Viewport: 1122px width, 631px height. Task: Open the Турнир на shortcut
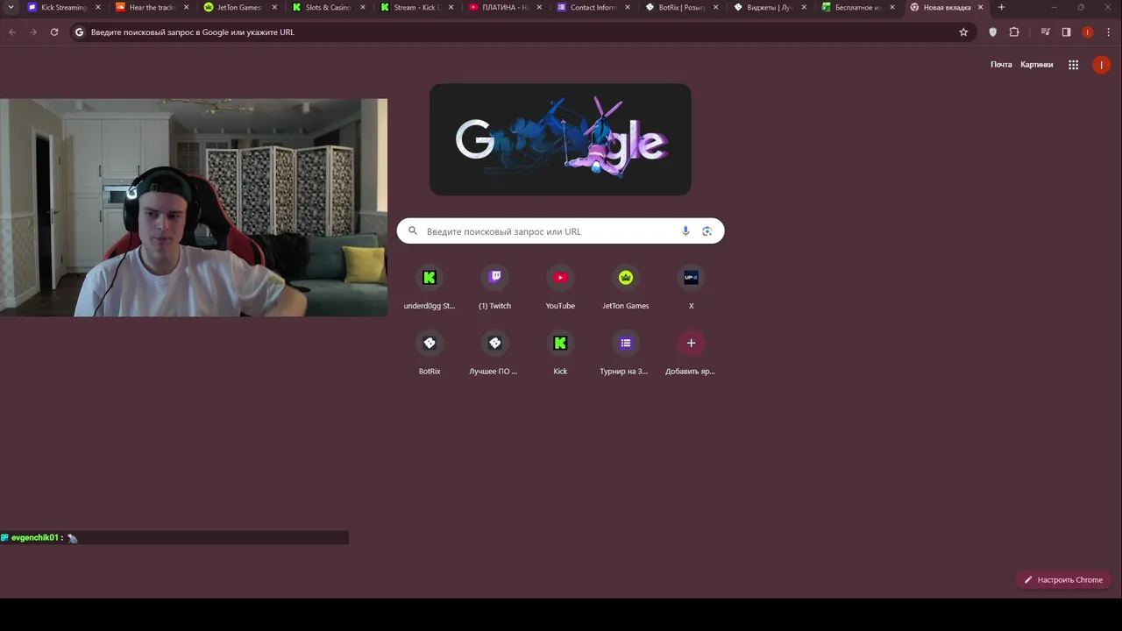626,353
